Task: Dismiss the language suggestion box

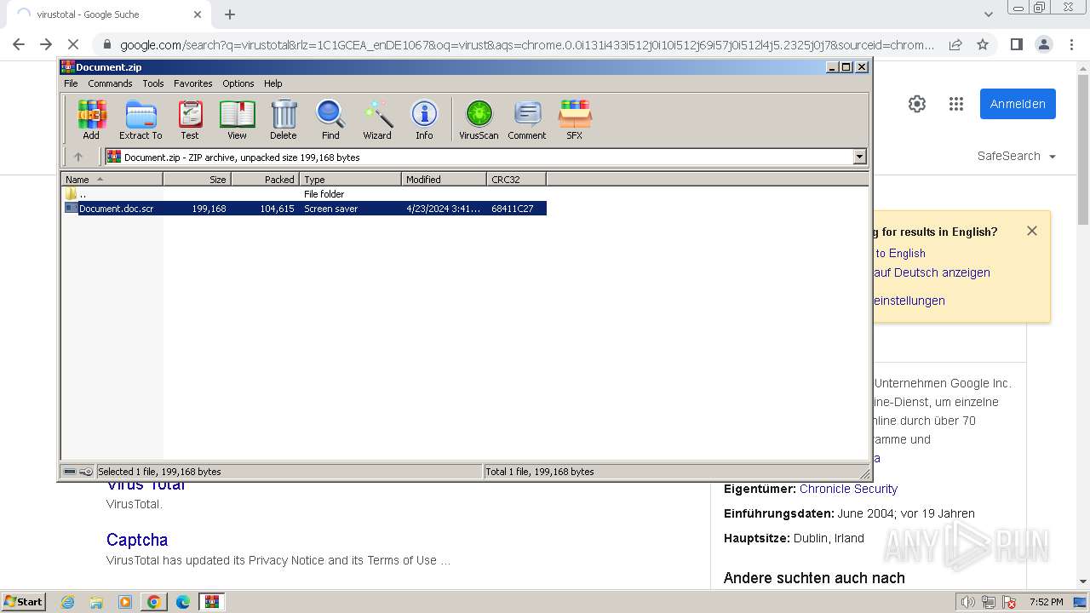Action: tap(1032, 231)
